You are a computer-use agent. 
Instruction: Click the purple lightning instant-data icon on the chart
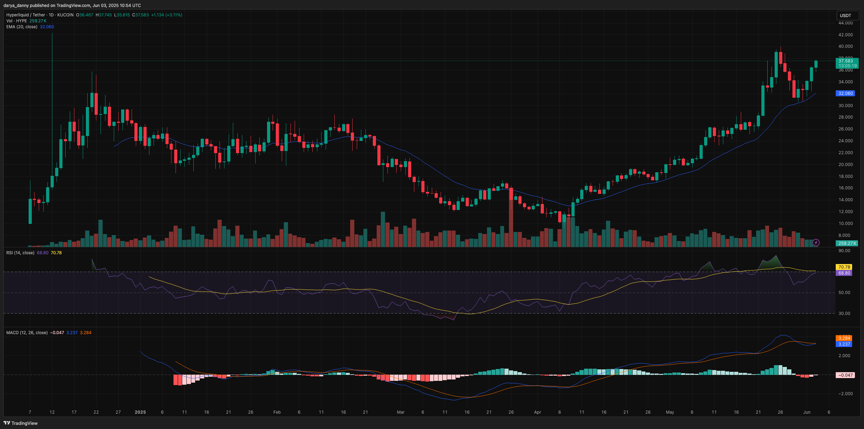coord(817,243)
